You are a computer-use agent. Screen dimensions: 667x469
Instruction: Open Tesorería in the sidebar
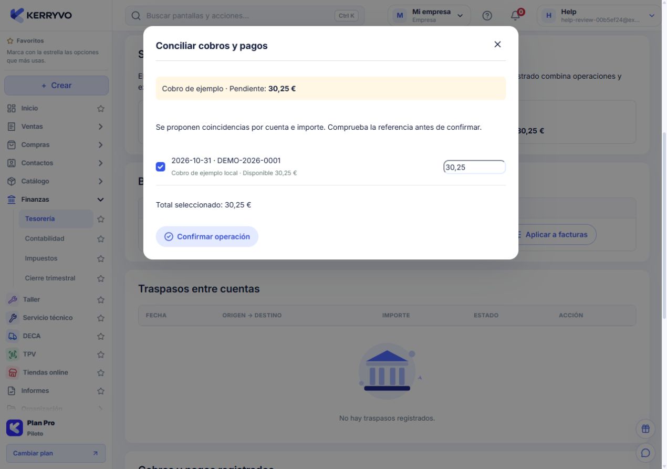[56, 219]
